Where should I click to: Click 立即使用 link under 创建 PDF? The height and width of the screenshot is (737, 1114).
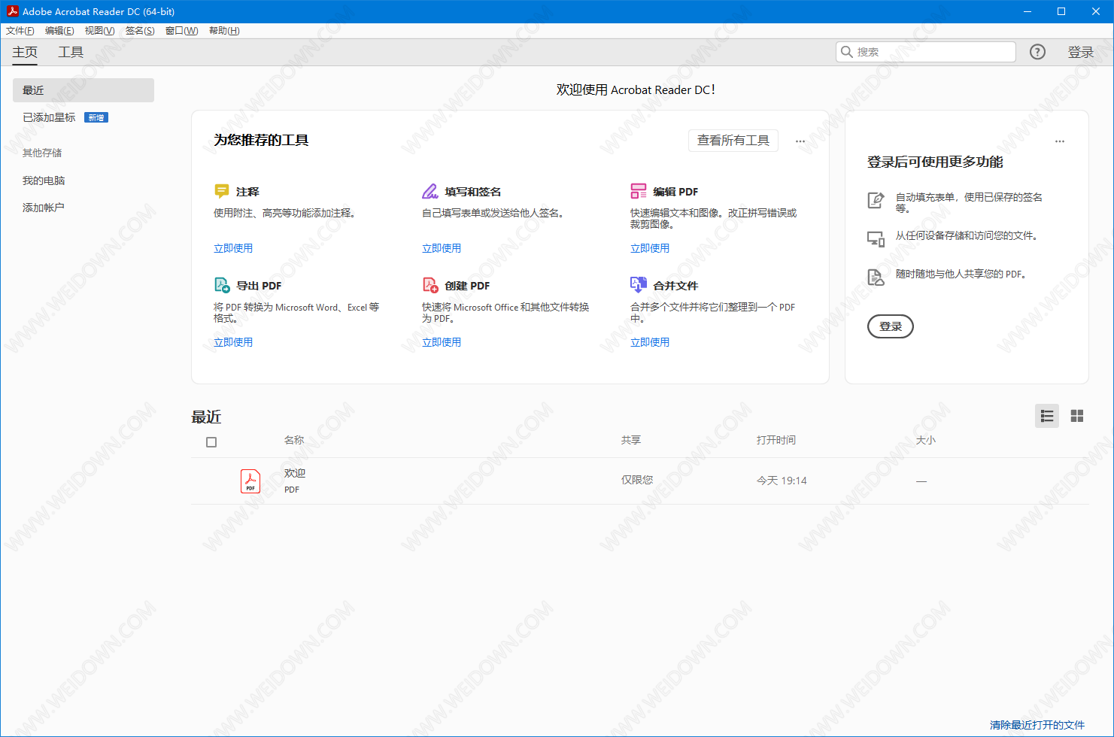point(442,342)
